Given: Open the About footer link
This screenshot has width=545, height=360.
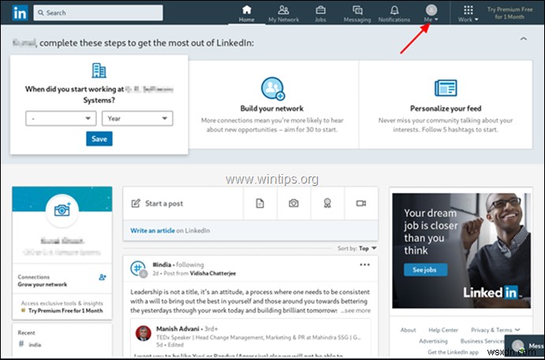Looking at the screenshot, I should pyautogui.click(x=408, y=330).
